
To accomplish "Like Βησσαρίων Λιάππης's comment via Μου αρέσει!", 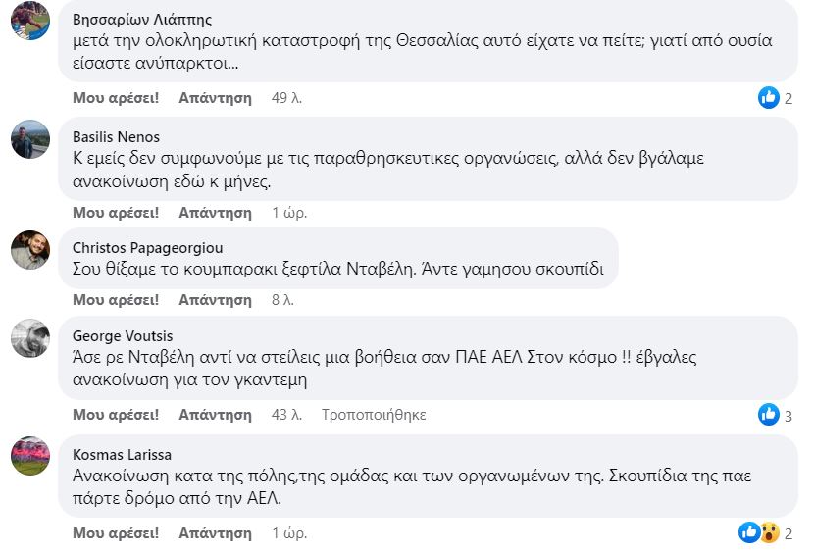I will [x=116, y=98].
